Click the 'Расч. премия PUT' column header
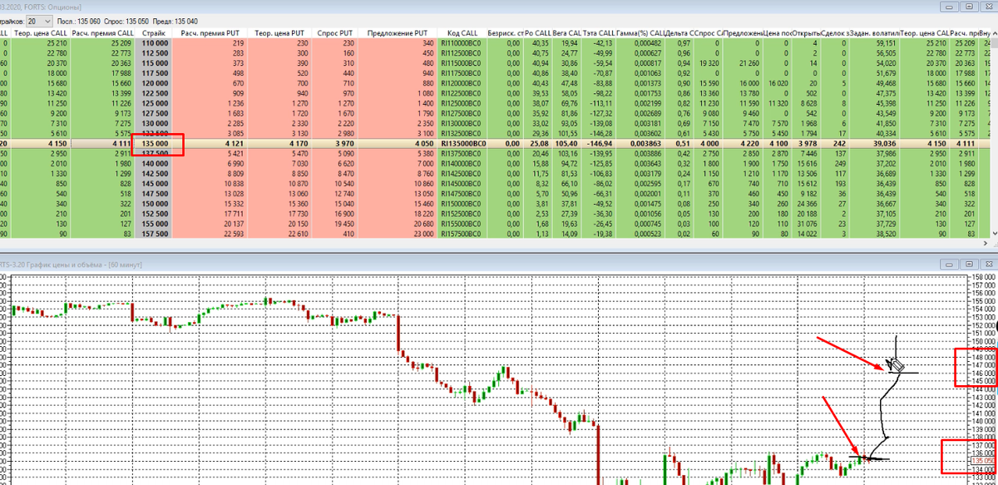Viewport: 998px width, 485px height. pyautogui.click(x=211, y=32)
